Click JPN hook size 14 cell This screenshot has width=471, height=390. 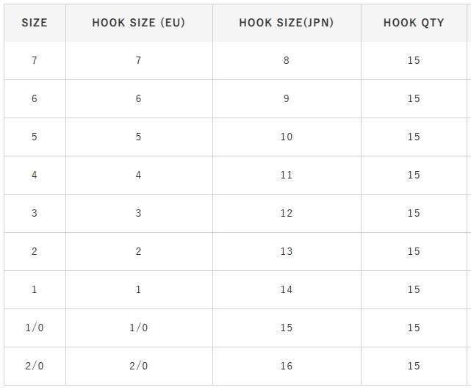tap(287, 289)
